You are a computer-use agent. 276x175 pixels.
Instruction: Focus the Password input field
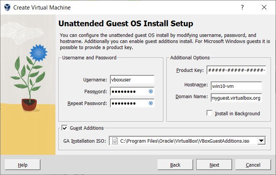(x=132, y=91)
